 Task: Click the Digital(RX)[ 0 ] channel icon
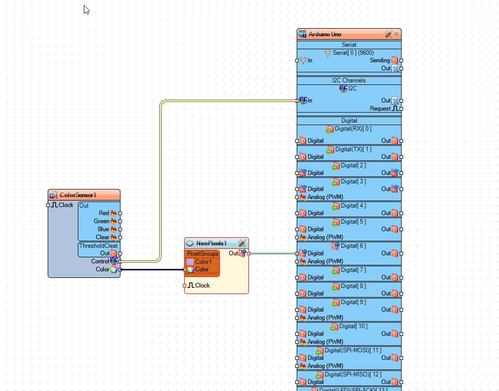coord(330,129)
